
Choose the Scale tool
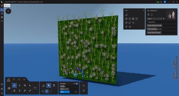click(51, 91)
